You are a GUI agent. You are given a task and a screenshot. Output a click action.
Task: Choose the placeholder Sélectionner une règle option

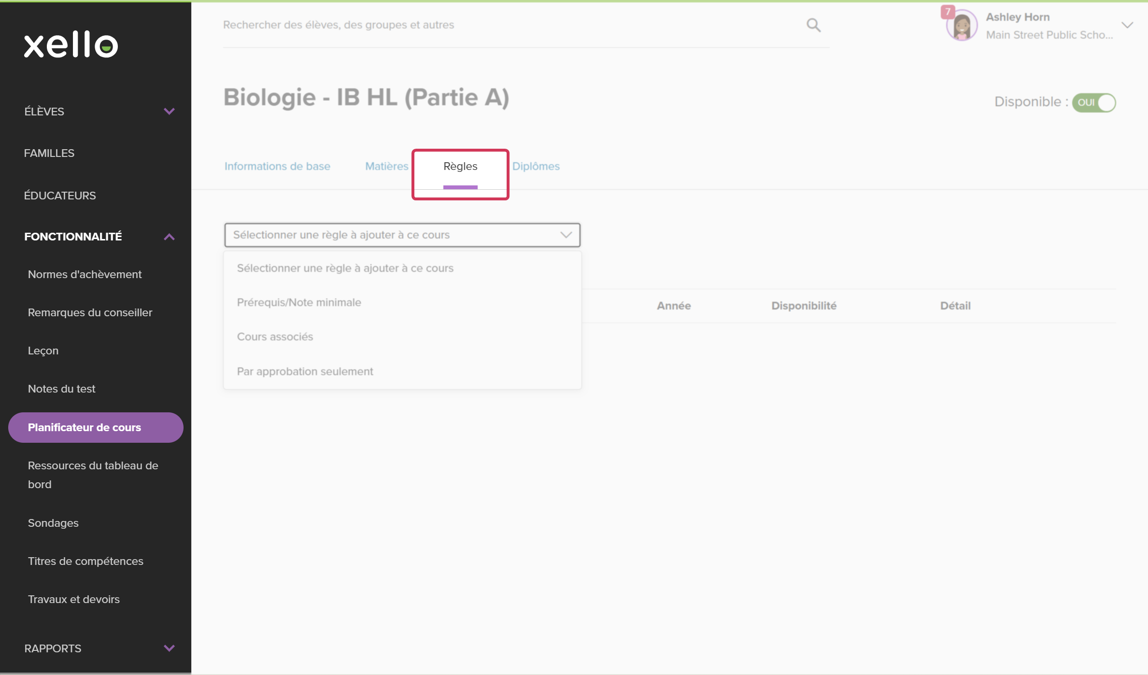[x=402, y=268]
